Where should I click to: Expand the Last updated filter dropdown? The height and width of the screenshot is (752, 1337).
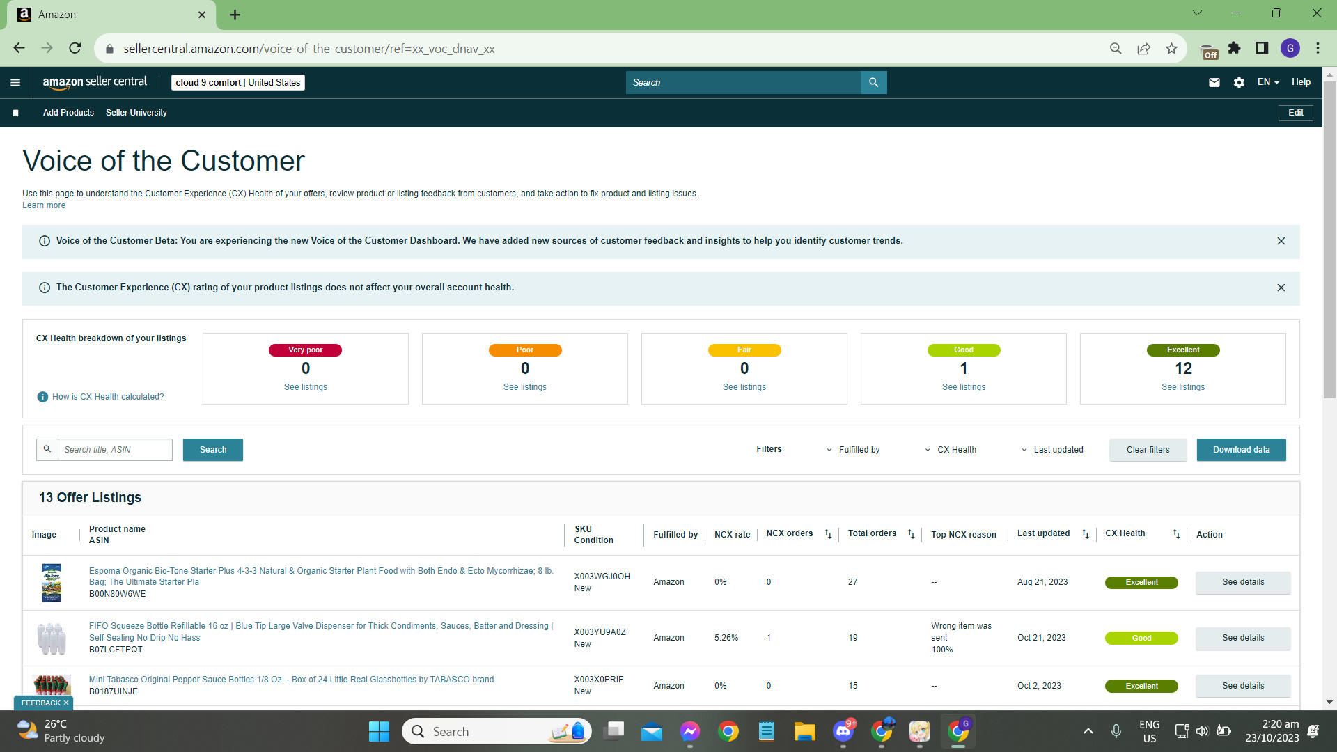[1052, 450]
